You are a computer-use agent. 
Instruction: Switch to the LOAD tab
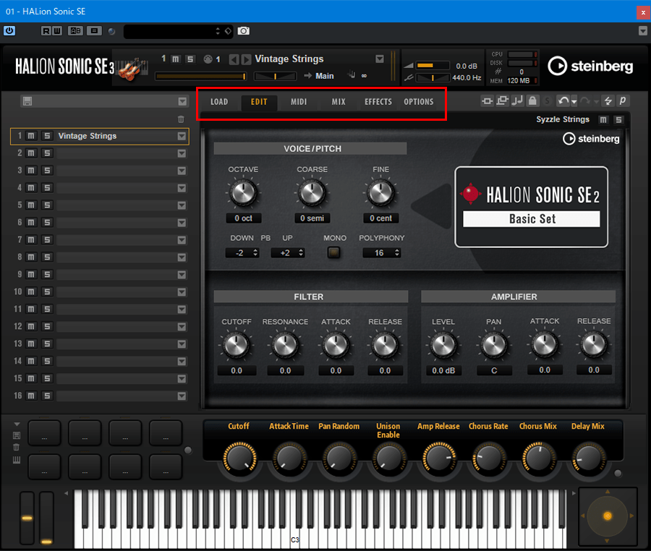pyautogui.click(x=219, y=102)
